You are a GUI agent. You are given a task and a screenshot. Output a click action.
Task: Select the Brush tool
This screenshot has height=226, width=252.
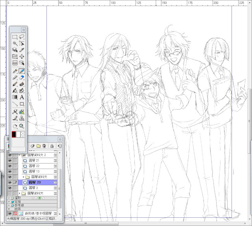point(15,84)
